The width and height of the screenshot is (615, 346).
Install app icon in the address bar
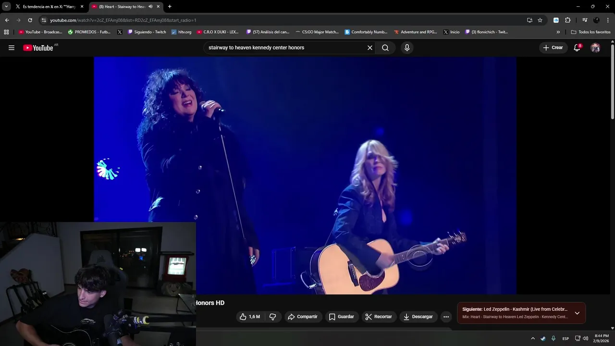tap(529, 20)
